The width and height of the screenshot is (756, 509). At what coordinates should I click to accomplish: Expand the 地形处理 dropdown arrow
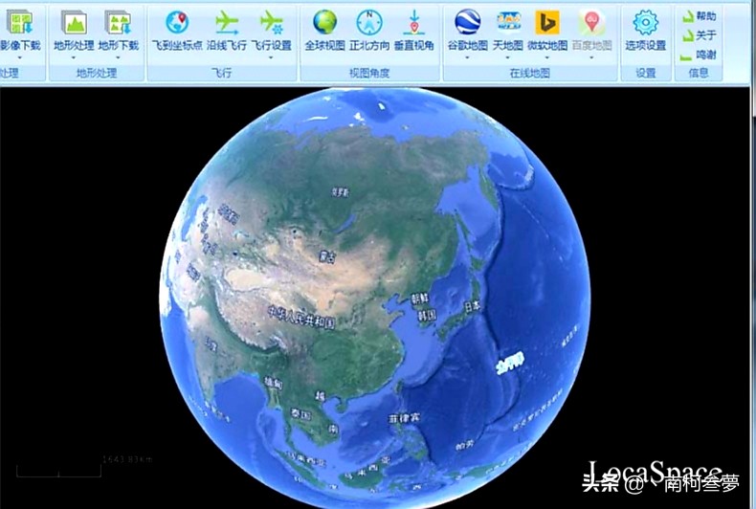[x=74, y=57]
